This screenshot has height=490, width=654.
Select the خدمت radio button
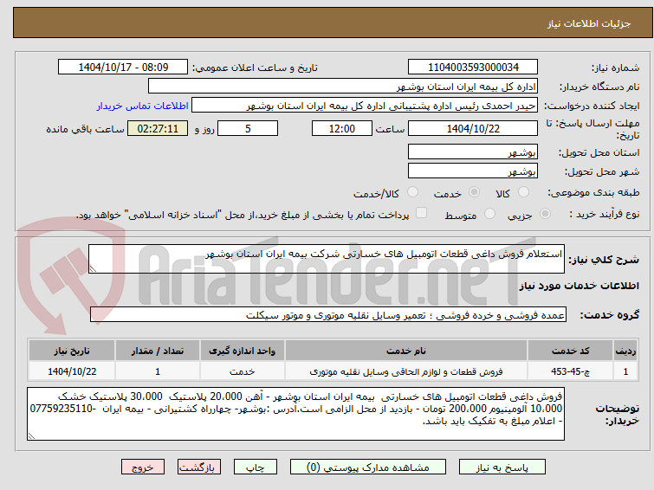(x=474, y=192)
